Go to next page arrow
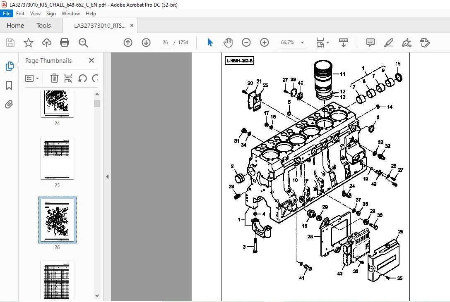Image resolution: width=450 pixels, height=302 pixels. coord(146,43)
